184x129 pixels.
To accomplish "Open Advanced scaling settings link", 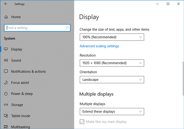I will coord(99,46).
